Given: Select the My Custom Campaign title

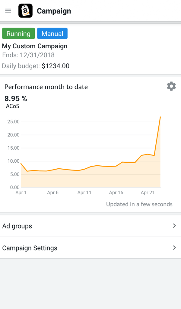Looking at the screenshot, I should [35, 46].
